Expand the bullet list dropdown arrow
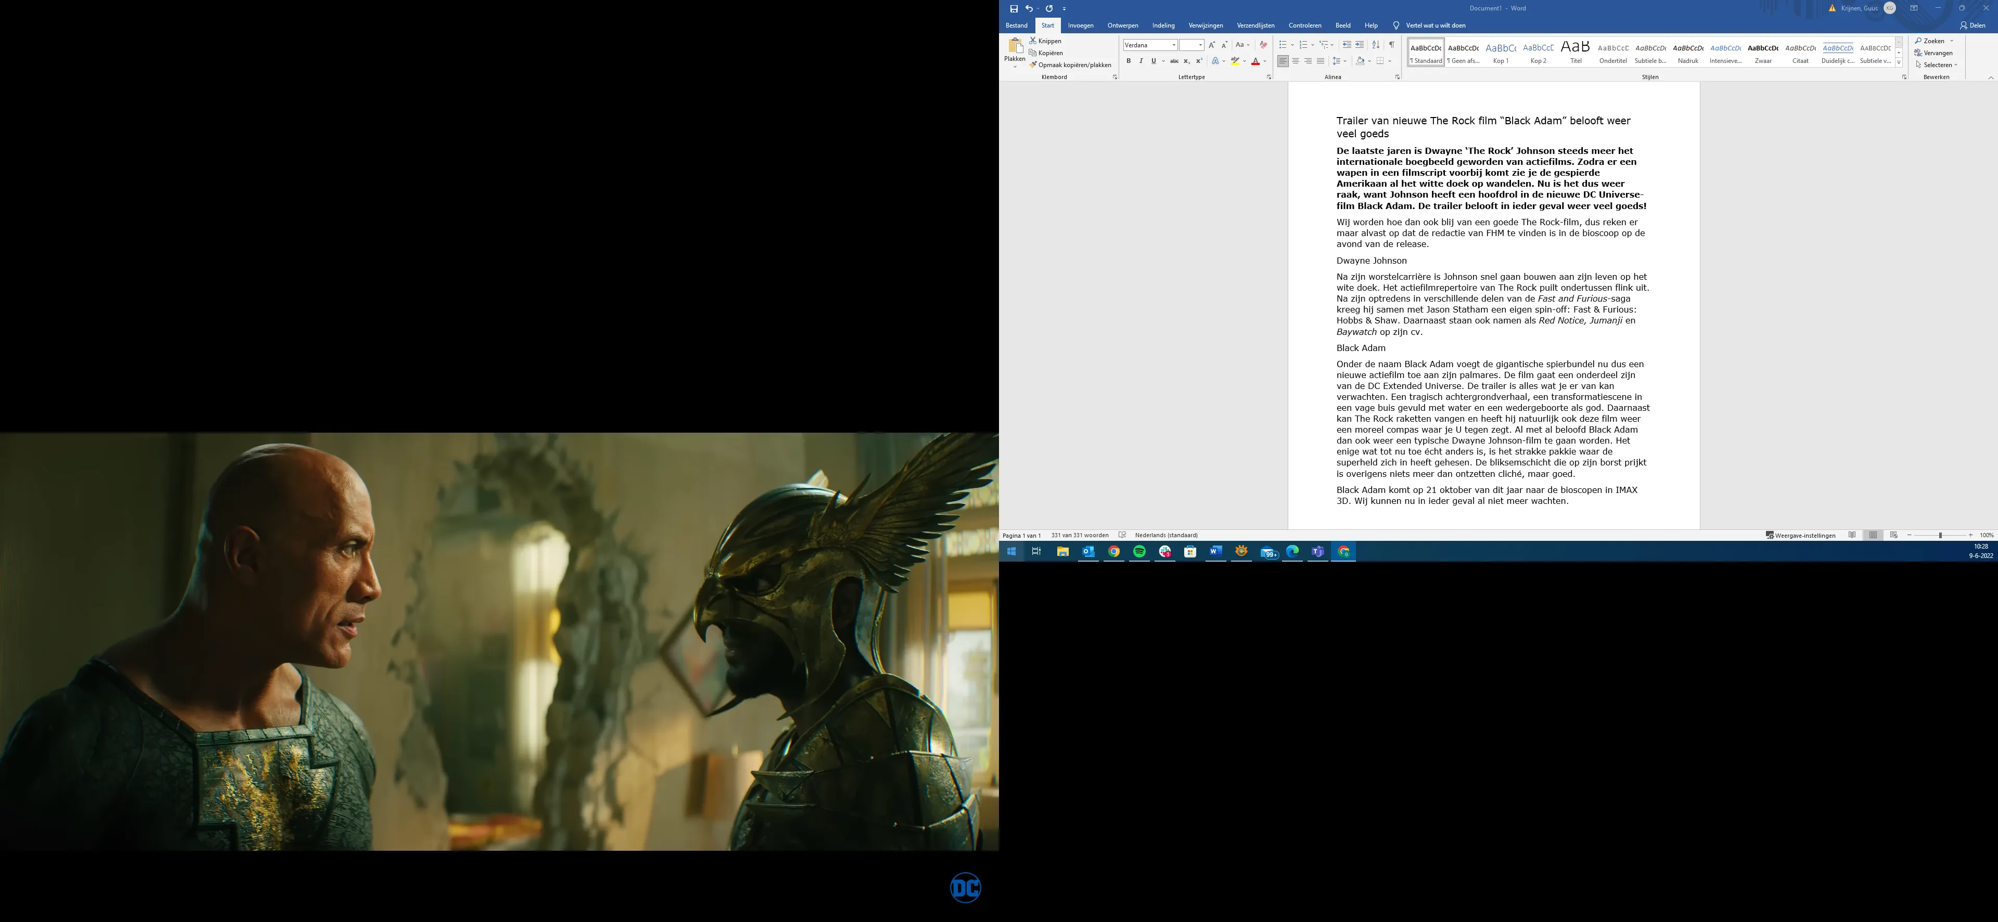 [x=1292, y=45]
